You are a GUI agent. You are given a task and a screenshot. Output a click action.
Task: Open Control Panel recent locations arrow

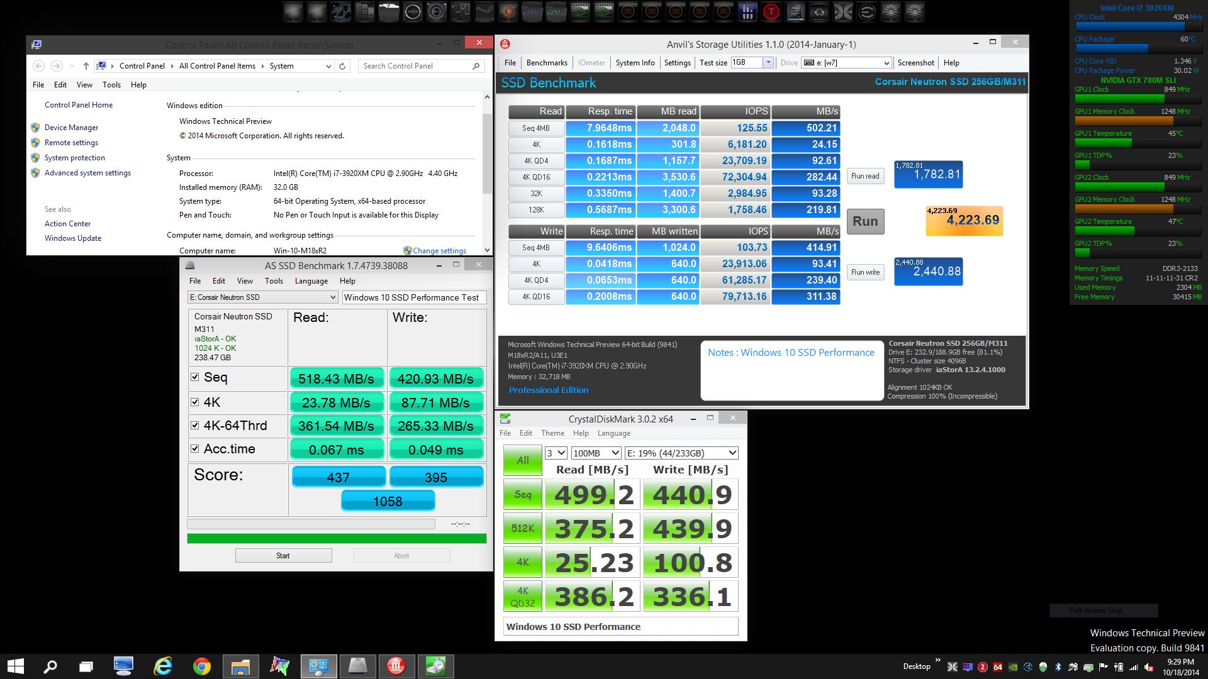click(72, 66)
